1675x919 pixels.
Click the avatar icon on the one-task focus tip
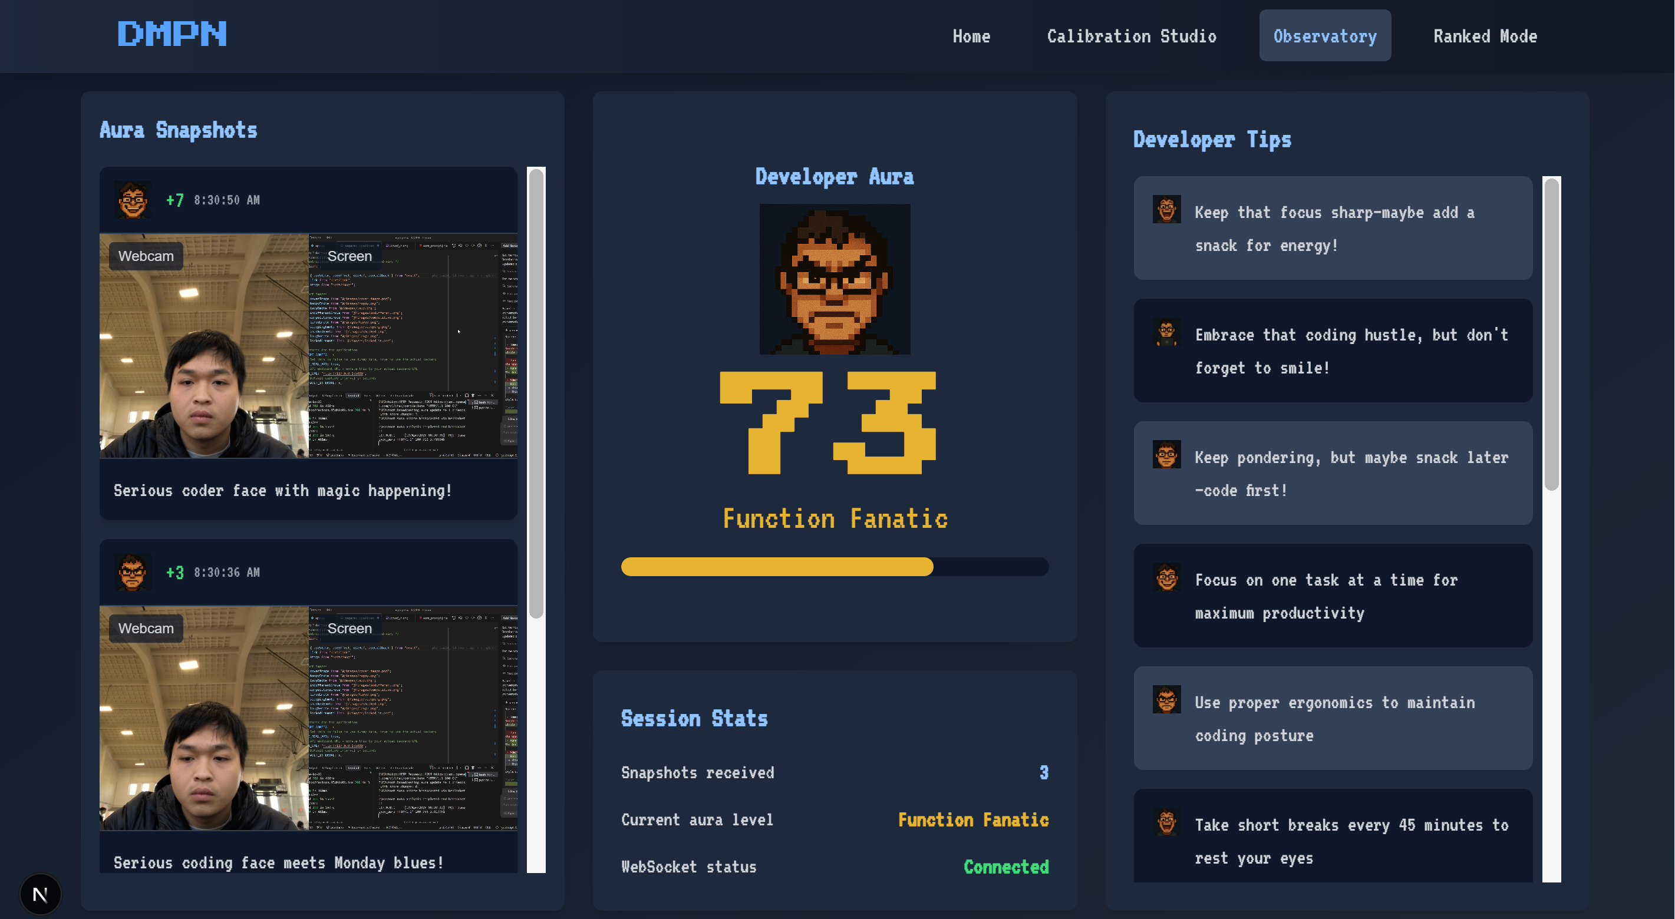click(x=1166, y=577)
